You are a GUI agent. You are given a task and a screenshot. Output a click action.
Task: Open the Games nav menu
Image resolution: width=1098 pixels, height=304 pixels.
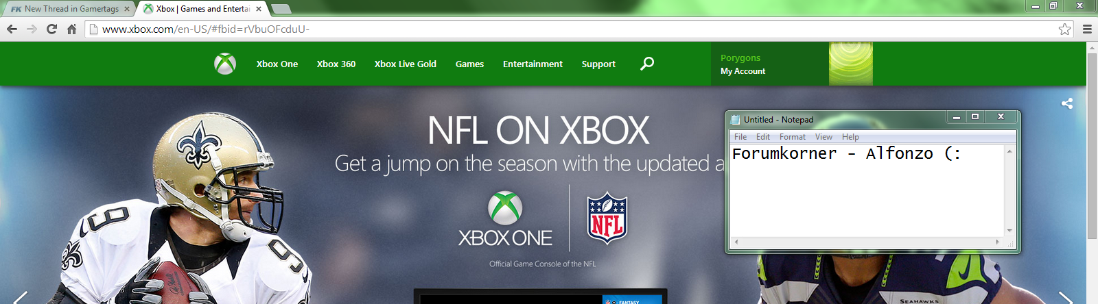469,64
